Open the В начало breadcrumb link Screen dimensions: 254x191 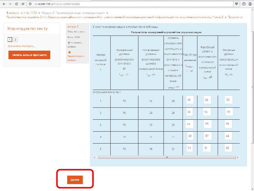click(13, 13)
